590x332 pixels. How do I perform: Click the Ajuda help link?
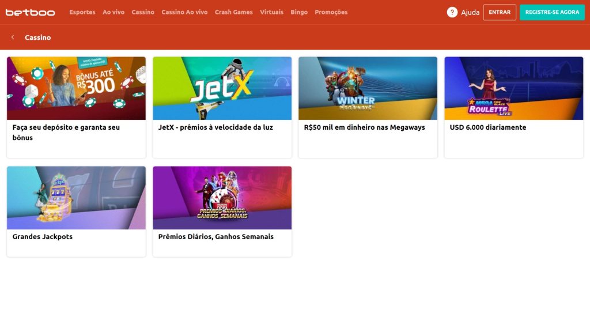[470, 13]
